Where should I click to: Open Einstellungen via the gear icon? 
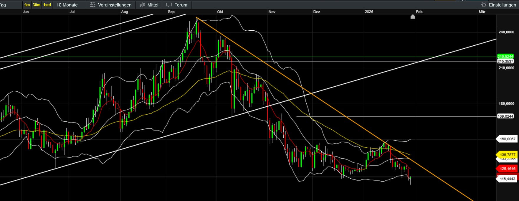click(x=484, y=5)
